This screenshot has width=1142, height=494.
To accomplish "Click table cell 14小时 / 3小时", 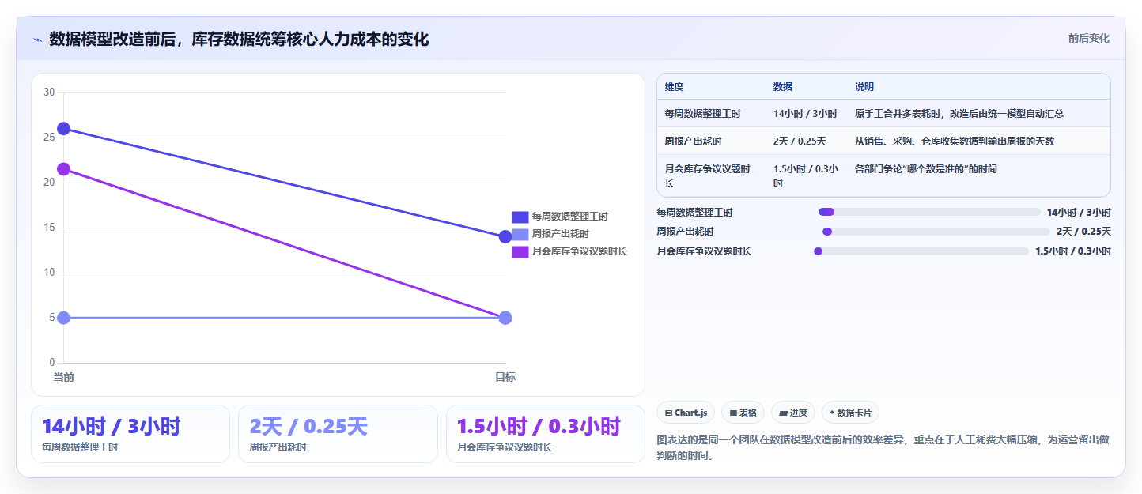I will tap(805, 114).
